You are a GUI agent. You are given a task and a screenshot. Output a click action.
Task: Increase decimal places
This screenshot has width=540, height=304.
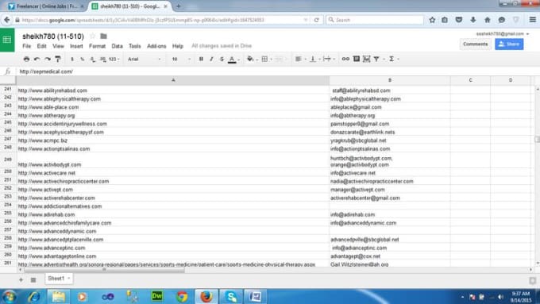tap(102, 60)
